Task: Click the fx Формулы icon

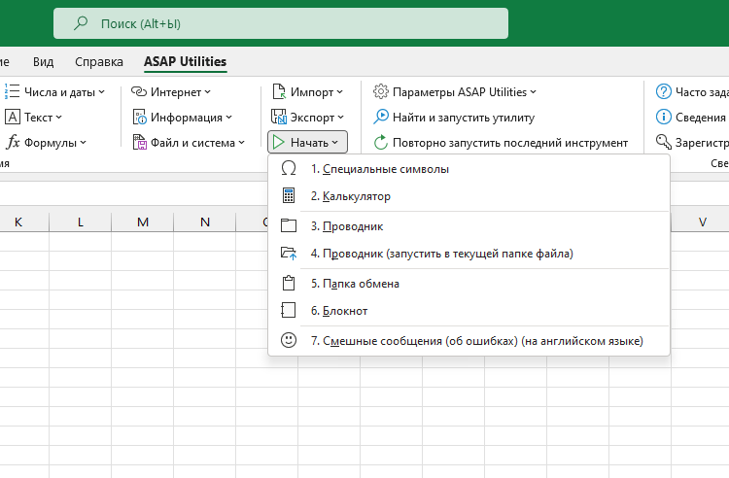Action: [x=13, y=143]
